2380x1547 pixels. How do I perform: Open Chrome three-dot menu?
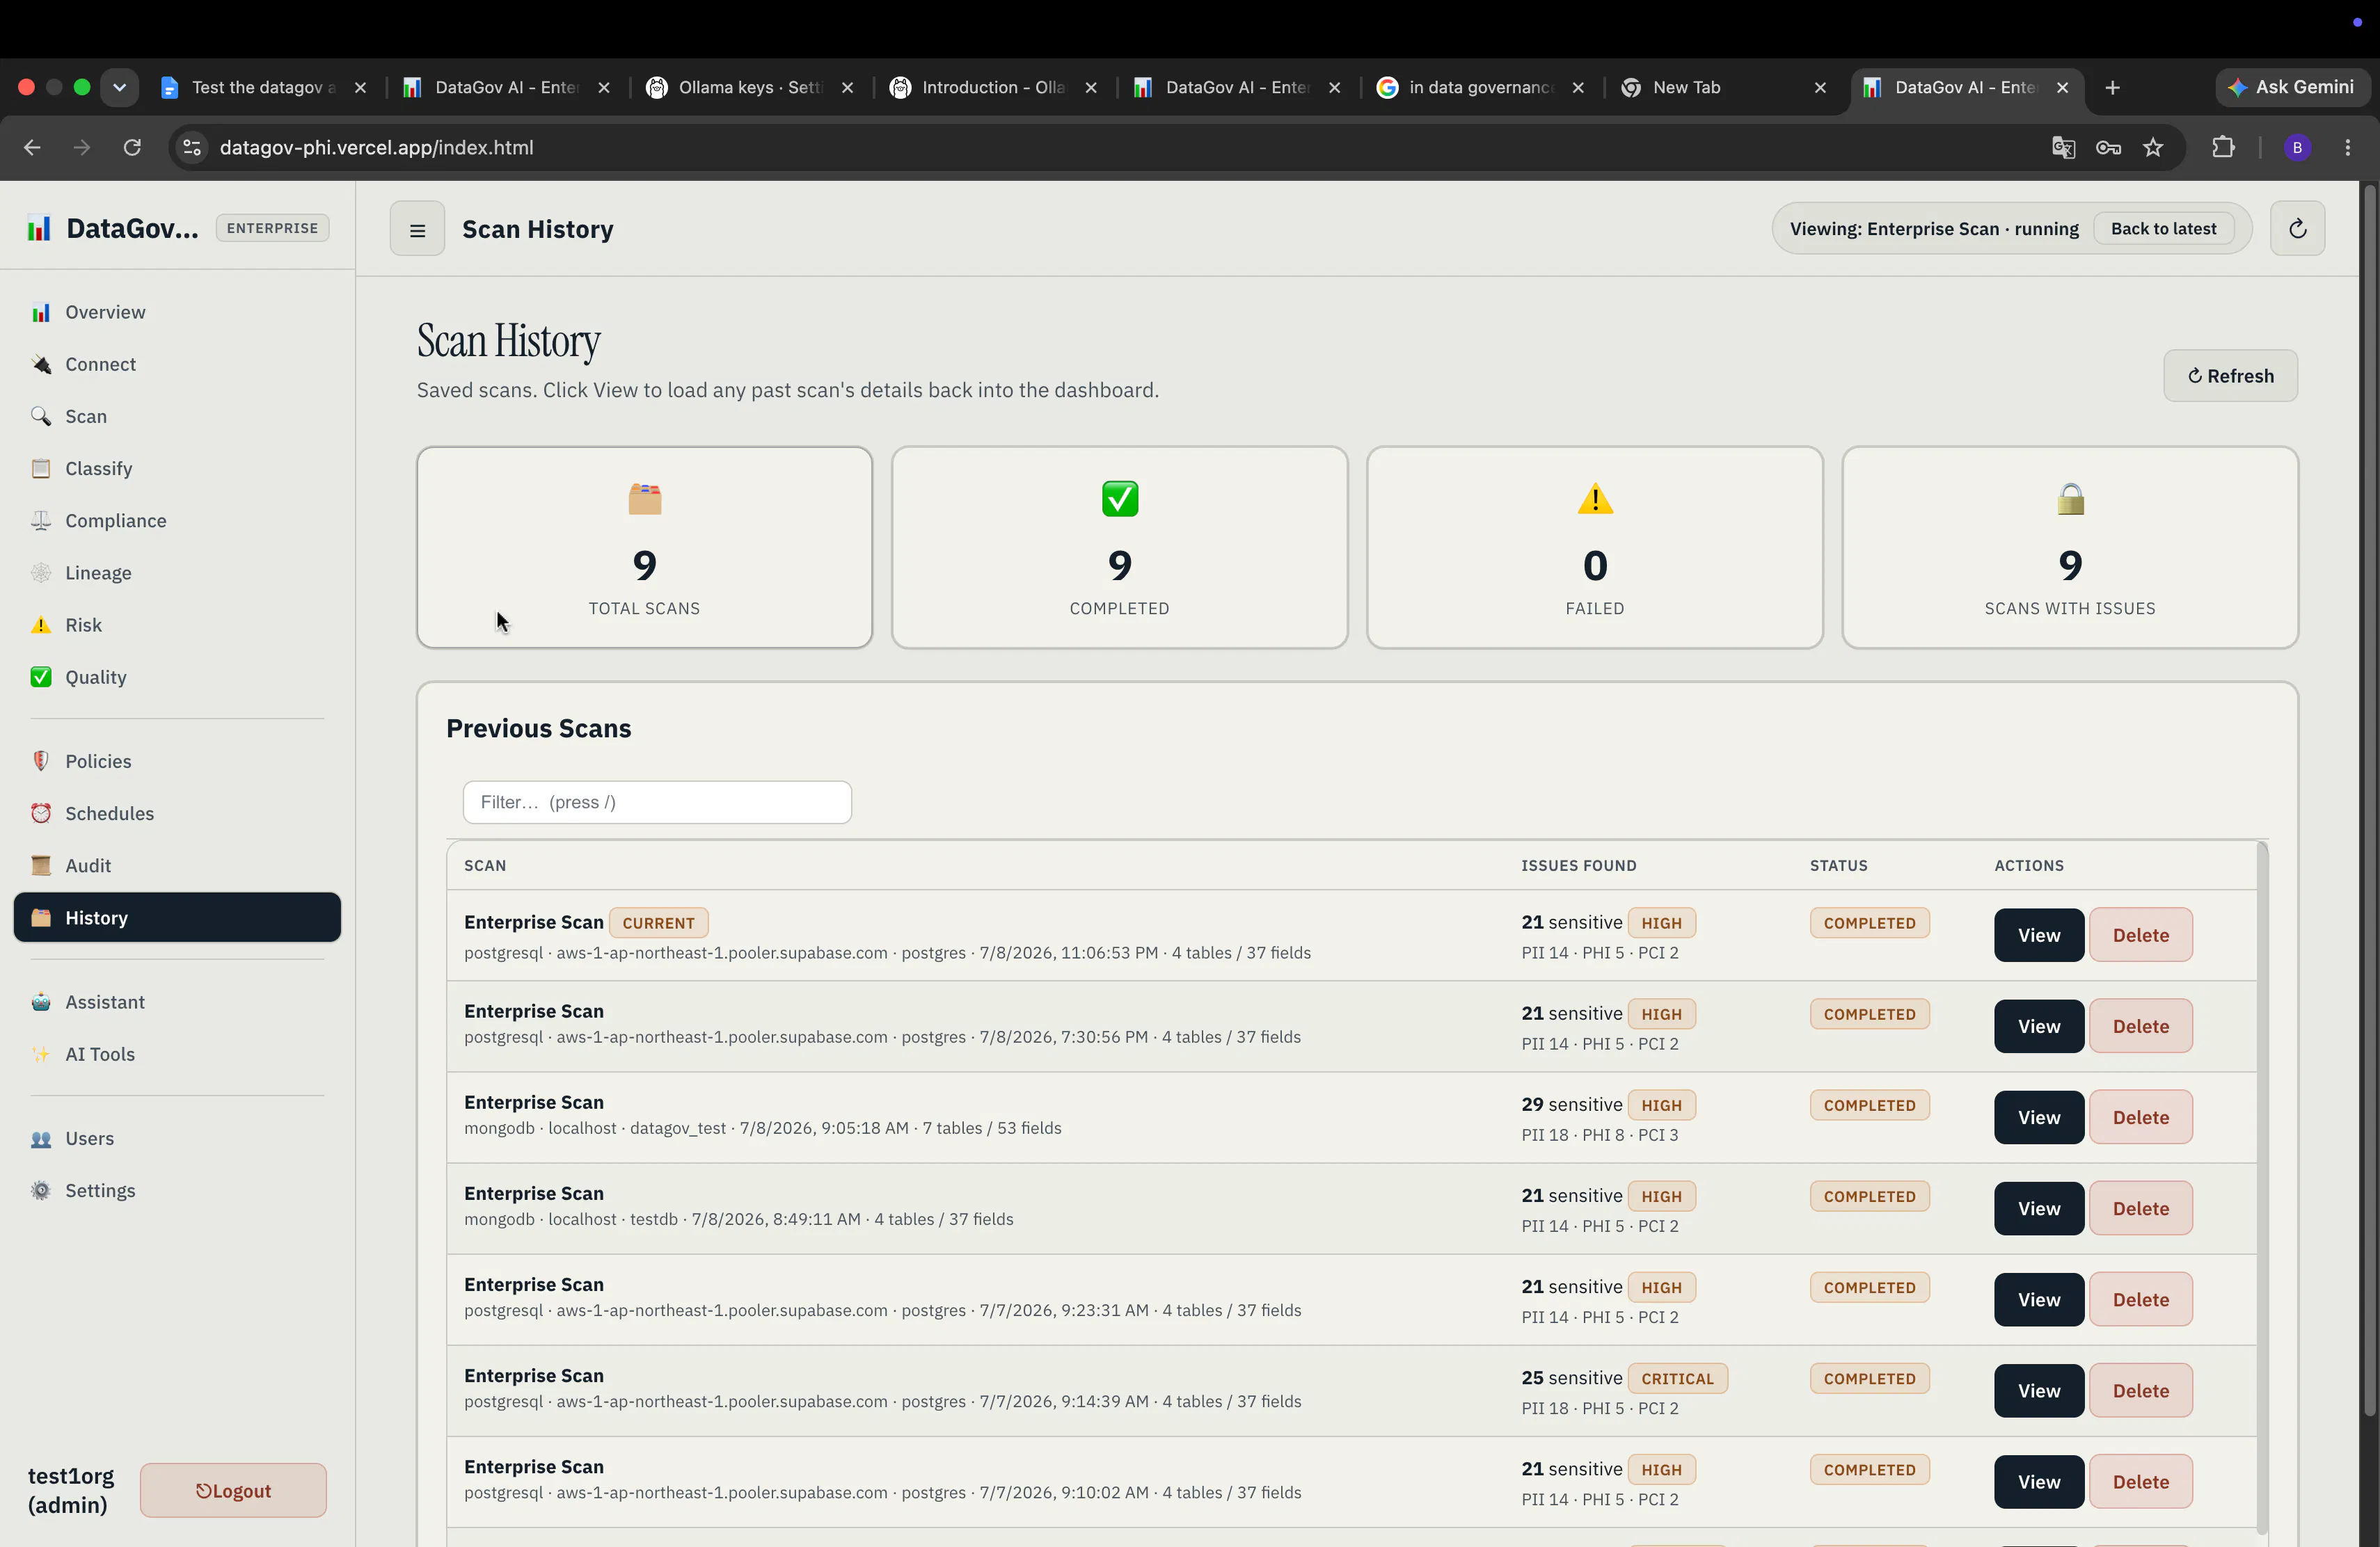tap(2348, 148)
